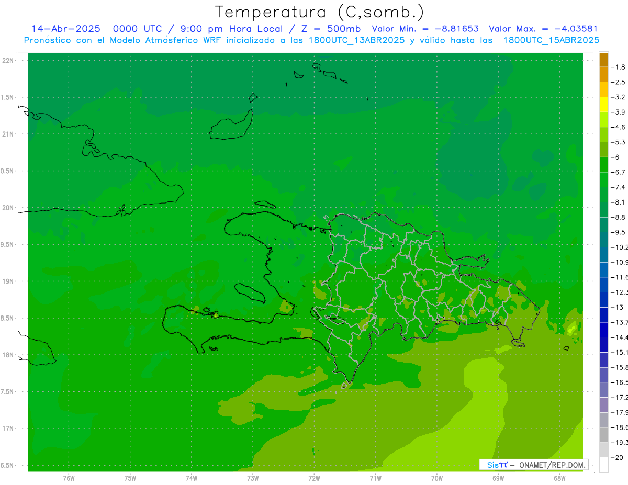The image size is (628, 485).
Task: Click the '71W' longitude axis label
Action: [375, 478]
